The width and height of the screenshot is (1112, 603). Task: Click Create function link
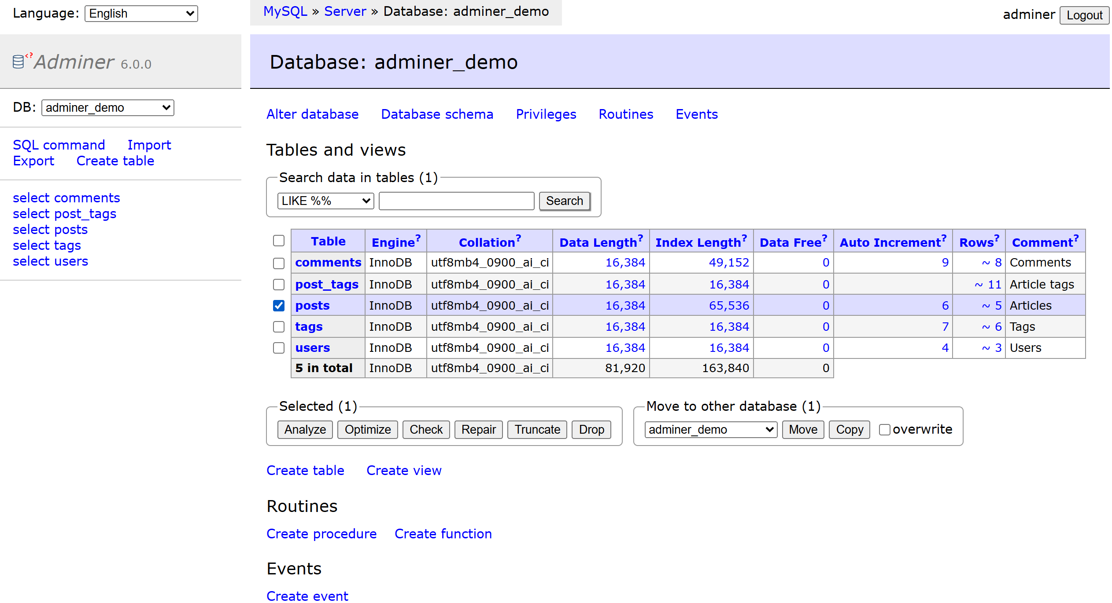tap(443, 534)
